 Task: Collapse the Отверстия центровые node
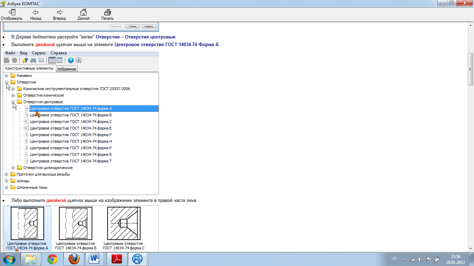coord(13,102)
